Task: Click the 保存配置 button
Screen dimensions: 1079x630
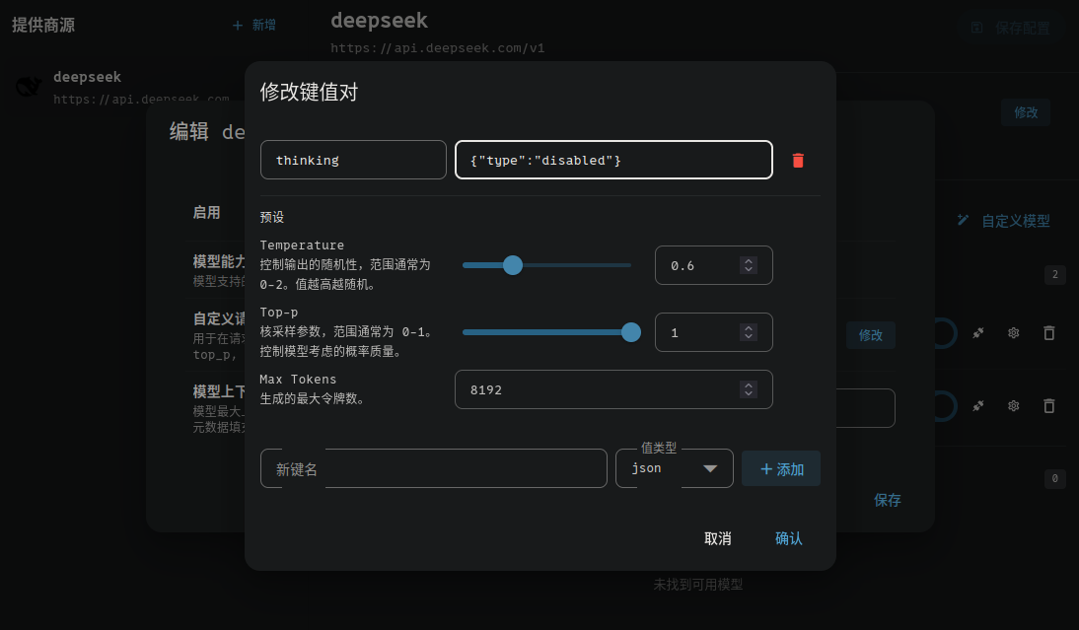Action: (1010, 29)
